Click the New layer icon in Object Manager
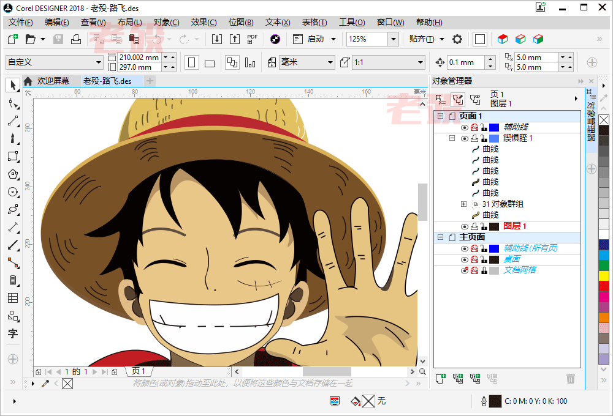The height and width of the screenshot is (416, 613). [x=441, y=378]
